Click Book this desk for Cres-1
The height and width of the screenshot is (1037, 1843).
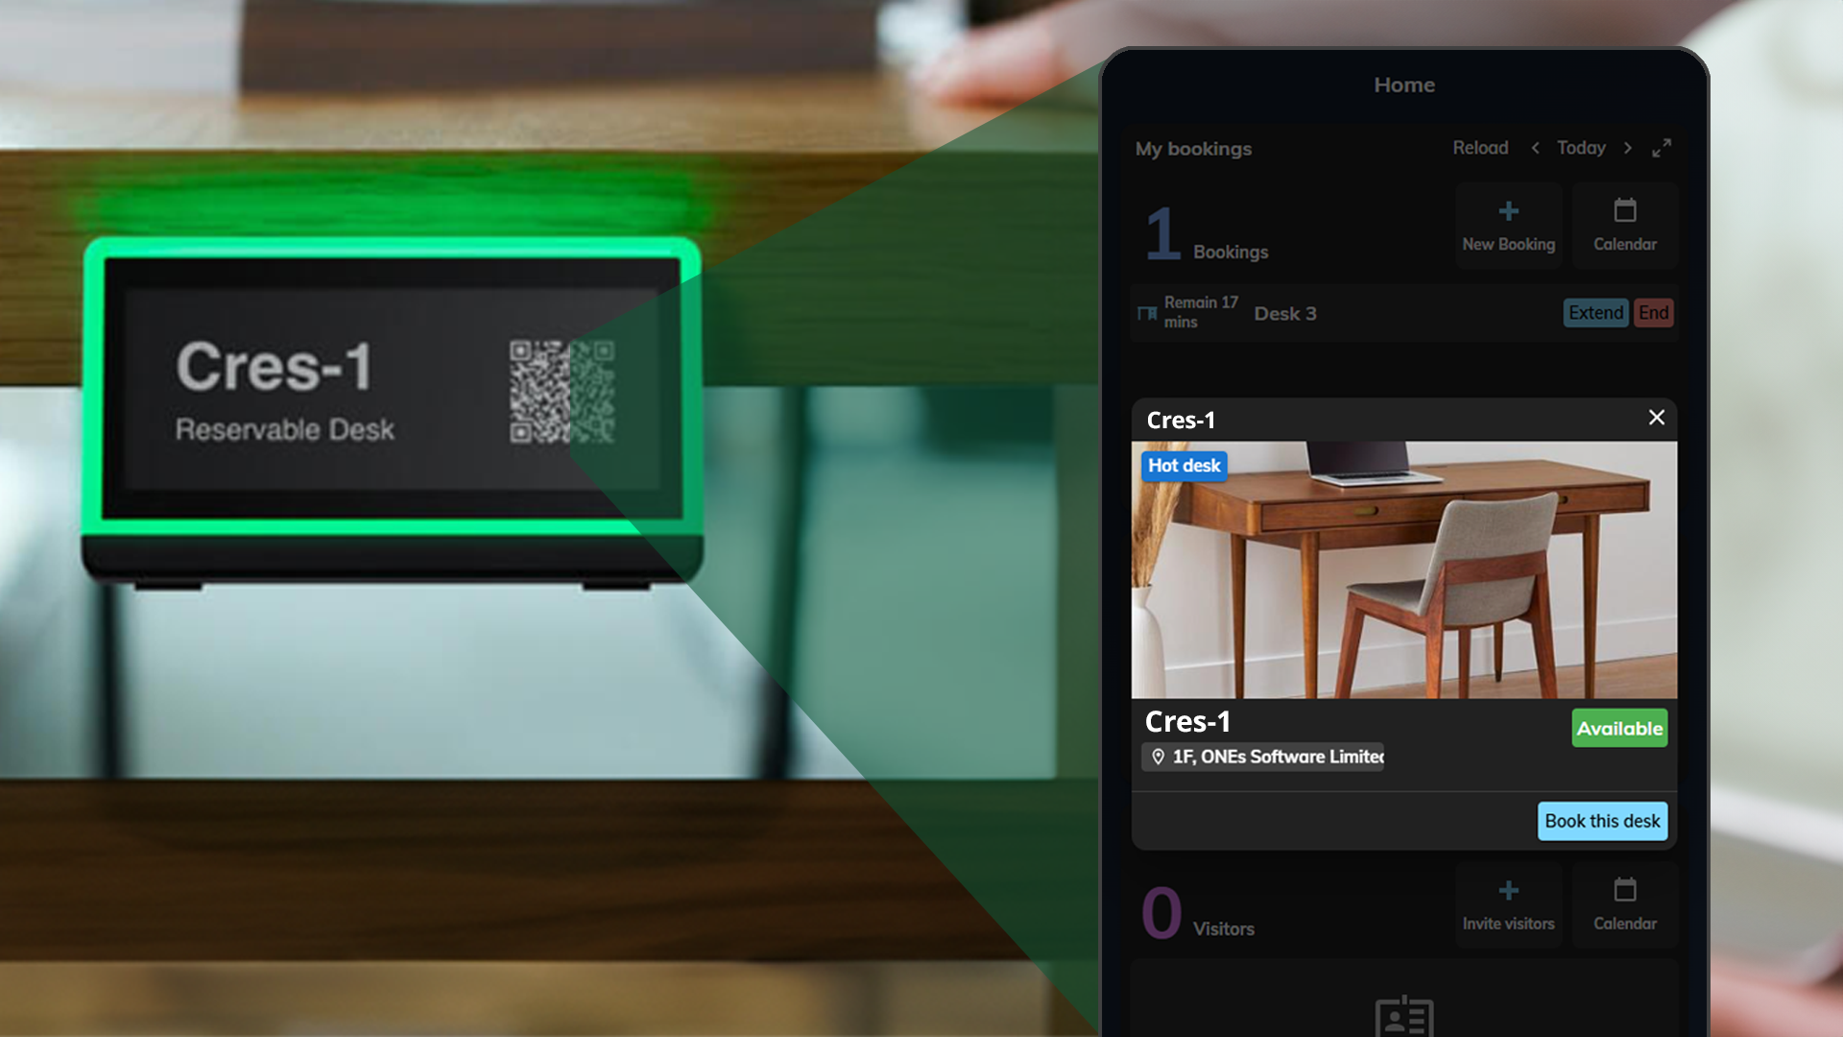(1601, 821)
